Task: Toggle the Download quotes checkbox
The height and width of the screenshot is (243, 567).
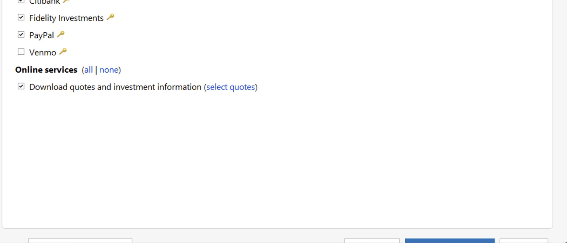Action: [21, 86]
